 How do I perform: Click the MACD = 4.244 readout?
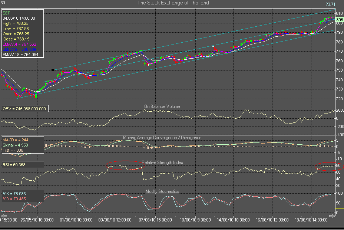click(x=15, y=140)
